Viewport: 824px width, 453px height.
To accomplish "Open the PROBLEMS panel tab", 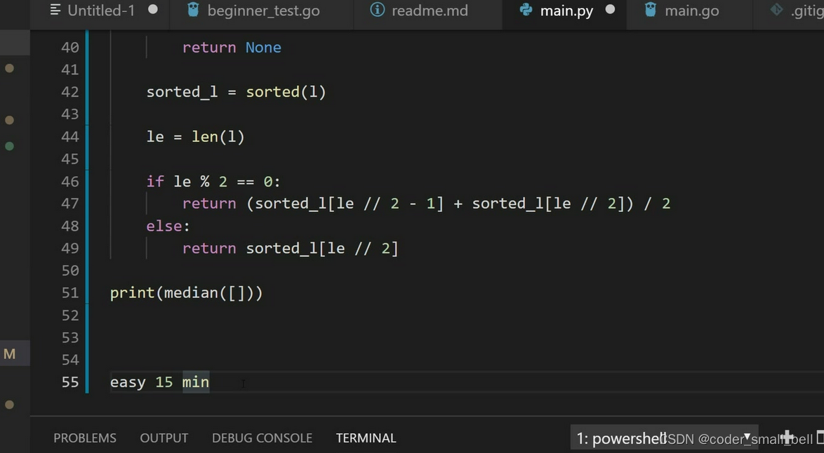I will point(85,438).
